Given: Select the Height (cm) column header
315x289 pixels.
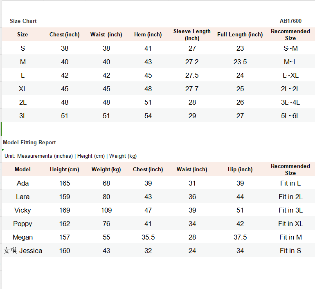Looking at the screenshot, I should click(65, 170).
